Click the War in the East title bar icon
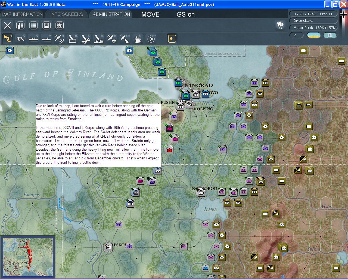348x279 pixels. (3, 4)
